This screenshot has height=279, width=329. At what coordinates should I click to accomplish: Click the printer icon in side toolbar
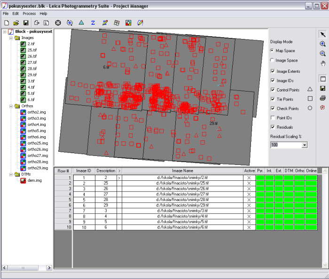(323, 98)
